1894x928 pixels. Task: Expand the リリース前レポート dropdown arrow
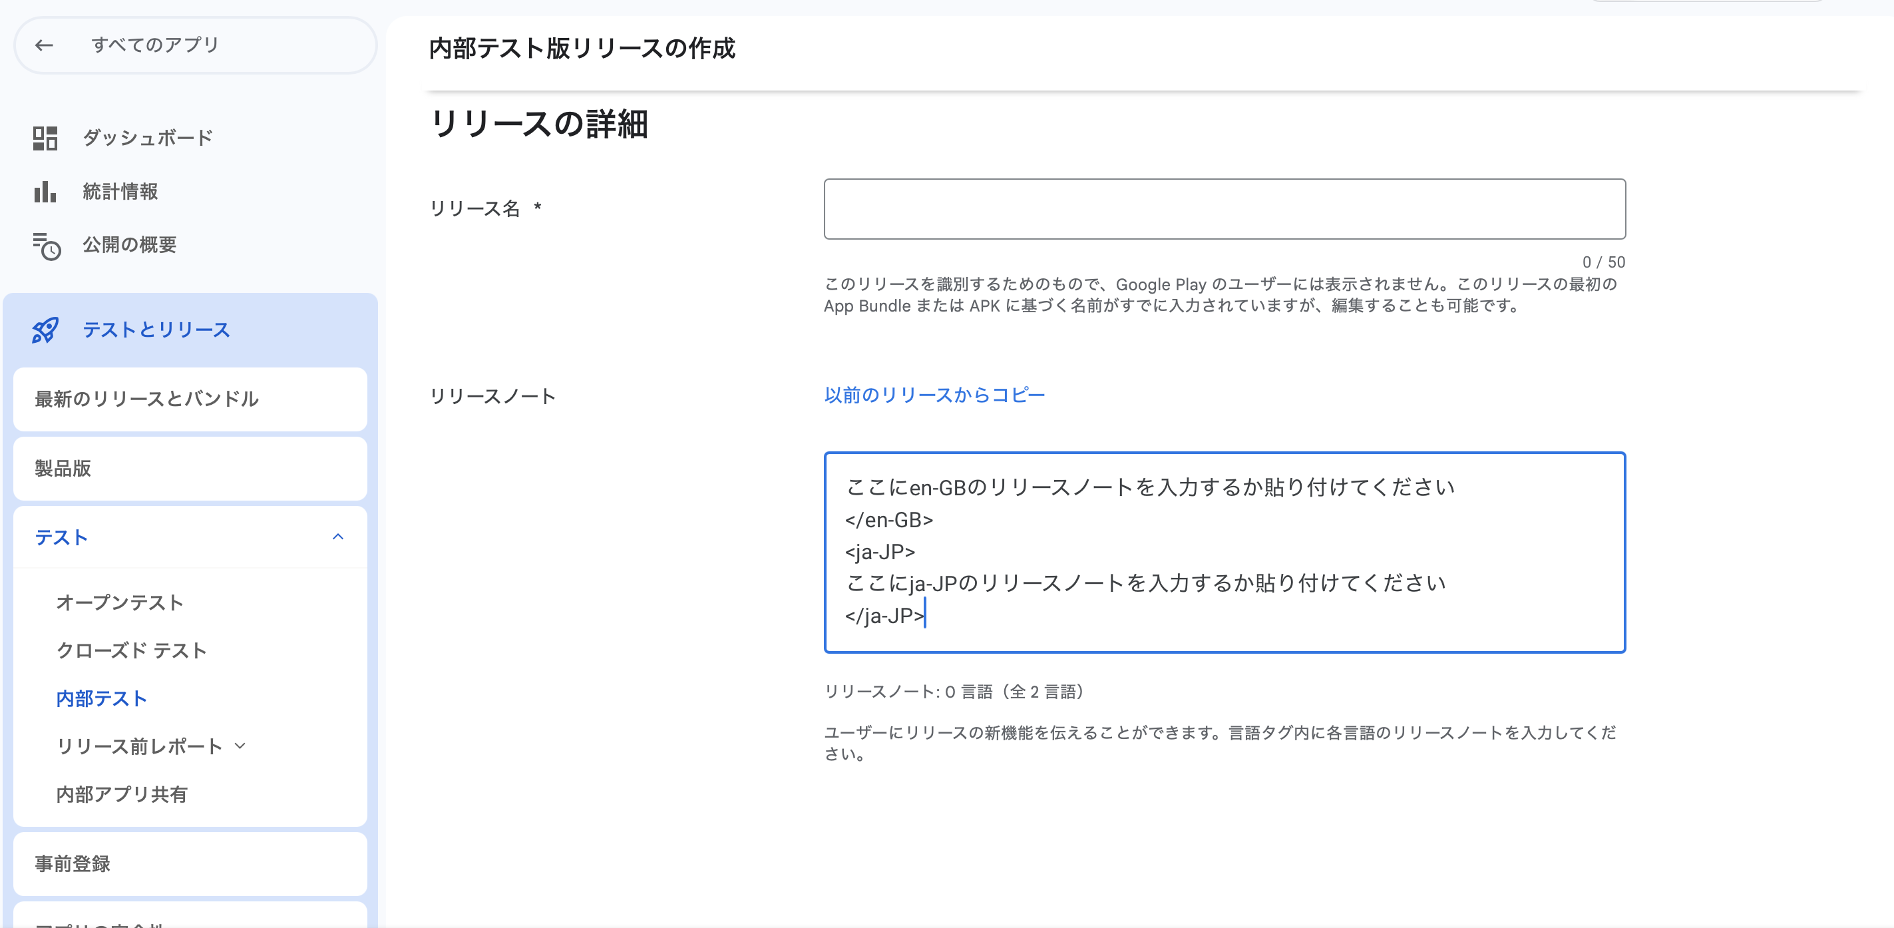pos(240,746)
